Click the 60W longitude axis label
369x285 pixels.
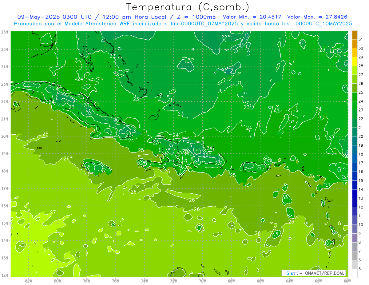coord(347,280)
